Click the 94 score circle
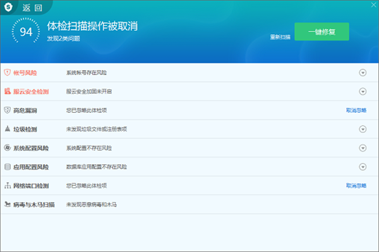379x252 pixels. coord(26,32)
